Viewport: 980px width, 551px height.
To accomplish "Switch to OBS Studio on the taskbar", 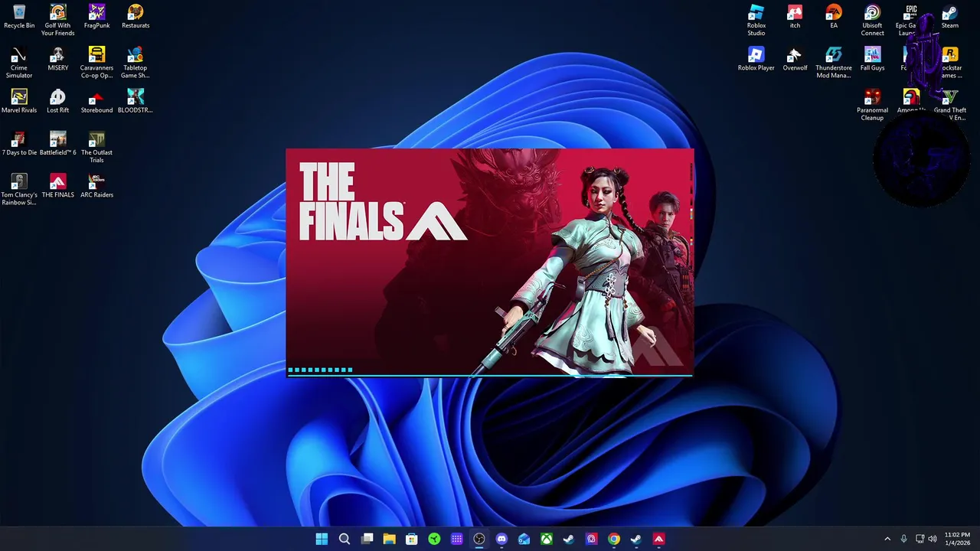I will [x=479, y=539].
